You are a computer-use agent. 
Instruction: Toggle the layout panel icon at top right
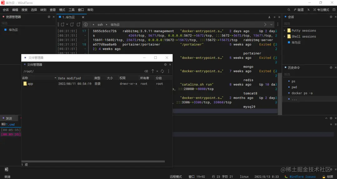334,10
